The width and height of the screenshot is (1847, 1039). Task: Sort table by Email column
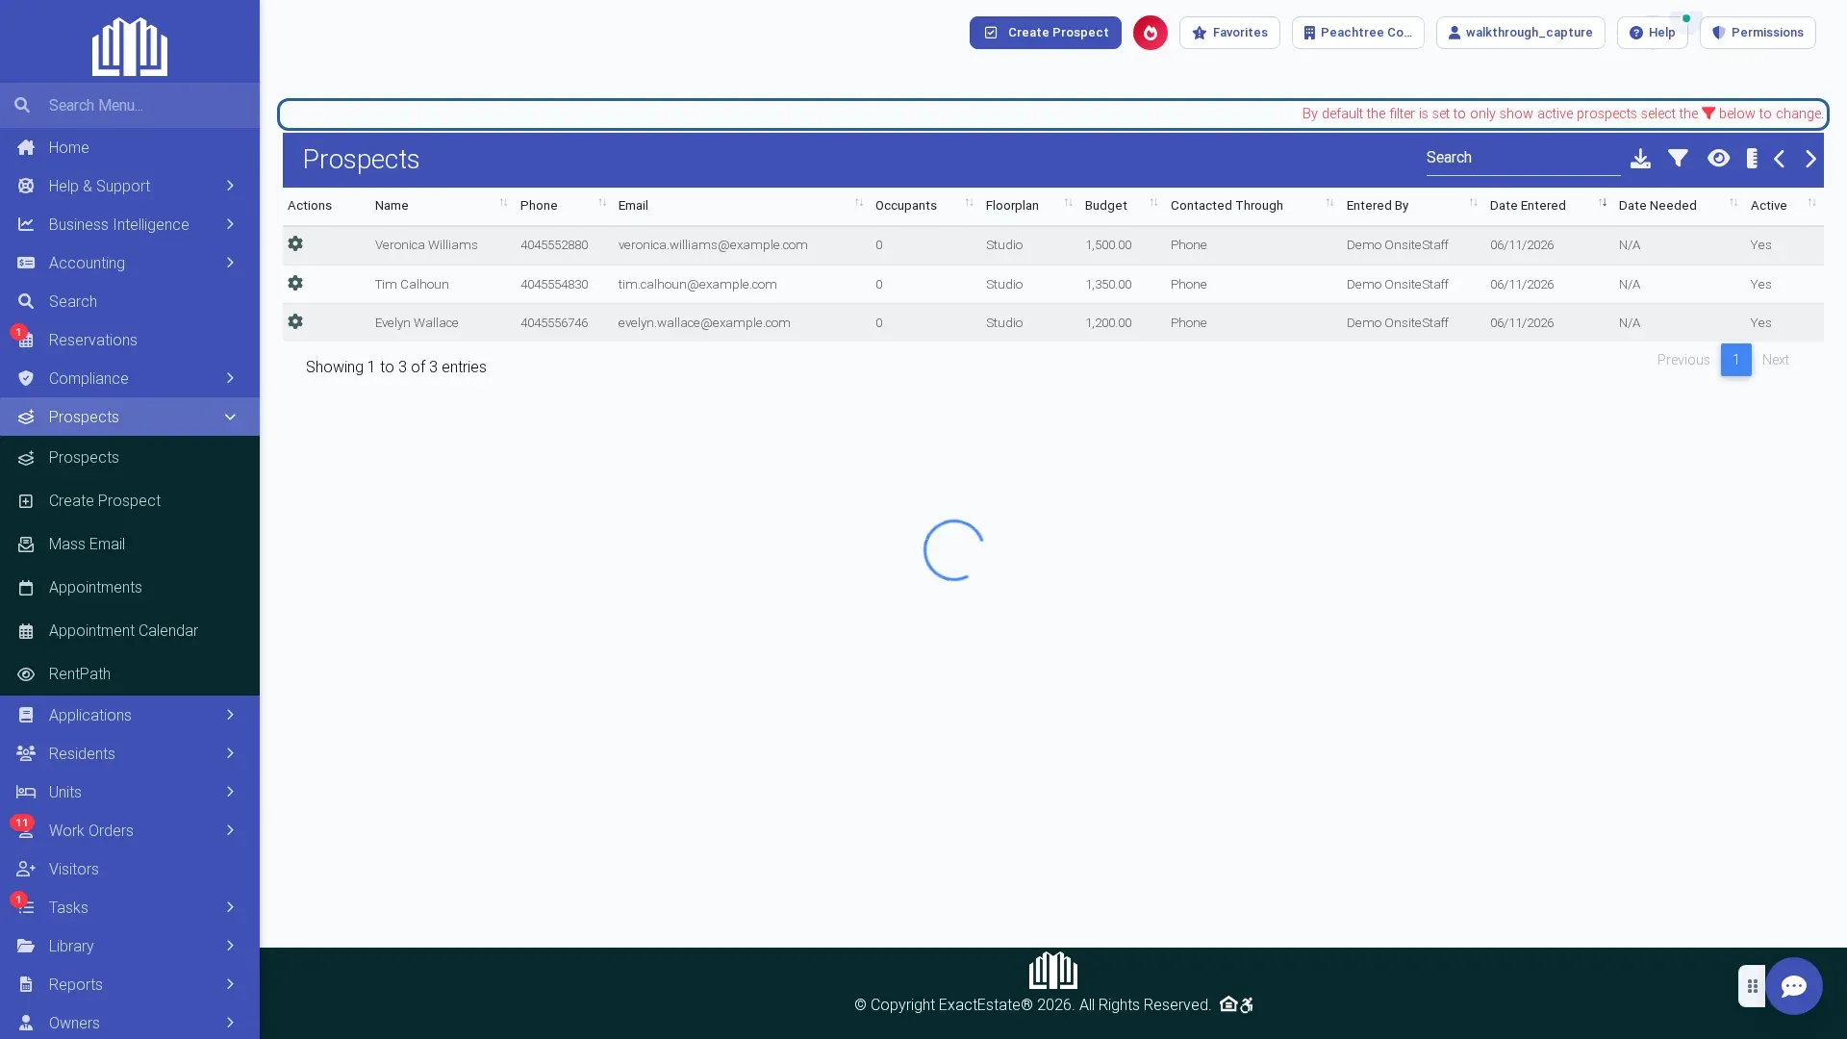742,206
